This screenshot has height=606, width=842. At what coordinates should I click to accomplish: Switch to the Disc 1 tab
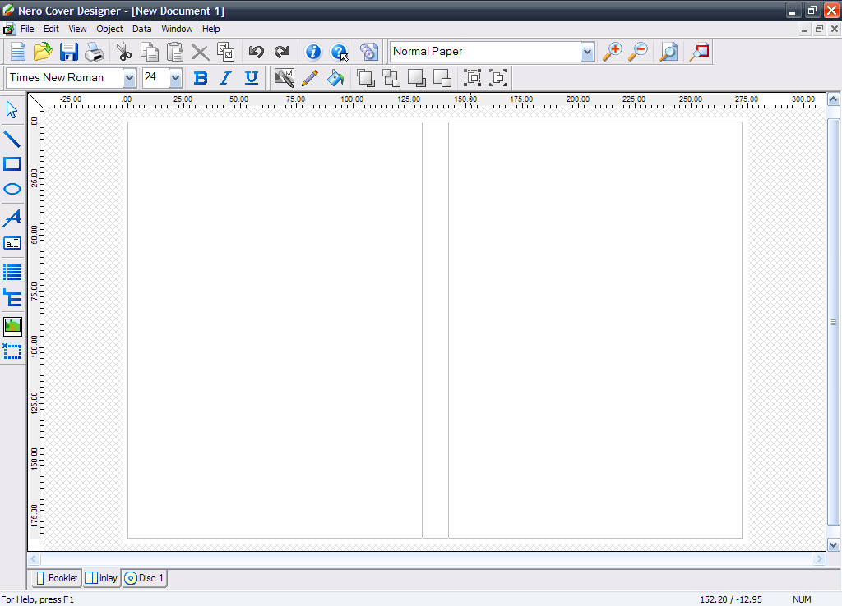[x=145, y=578]
